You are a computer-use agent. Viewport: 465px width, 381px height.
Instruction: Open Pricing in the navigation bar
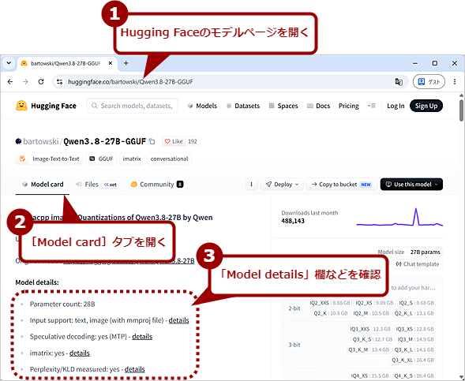pos(349,106)
